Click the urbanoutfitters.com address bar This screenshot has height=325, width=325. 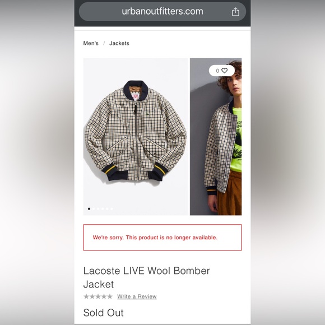point(162,12)
